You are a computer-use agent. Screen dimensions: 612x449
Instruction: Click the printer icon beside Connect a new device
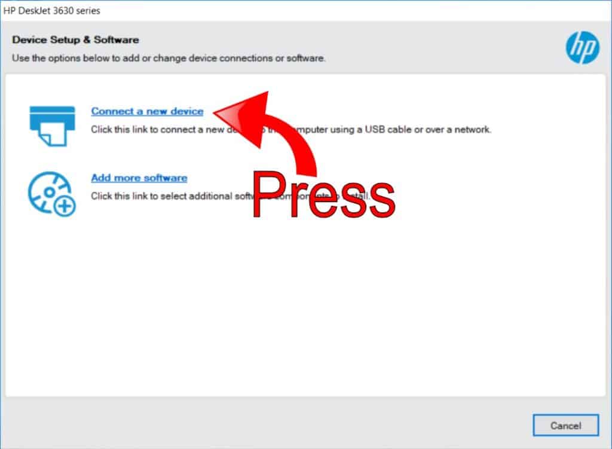coord(52,124)
